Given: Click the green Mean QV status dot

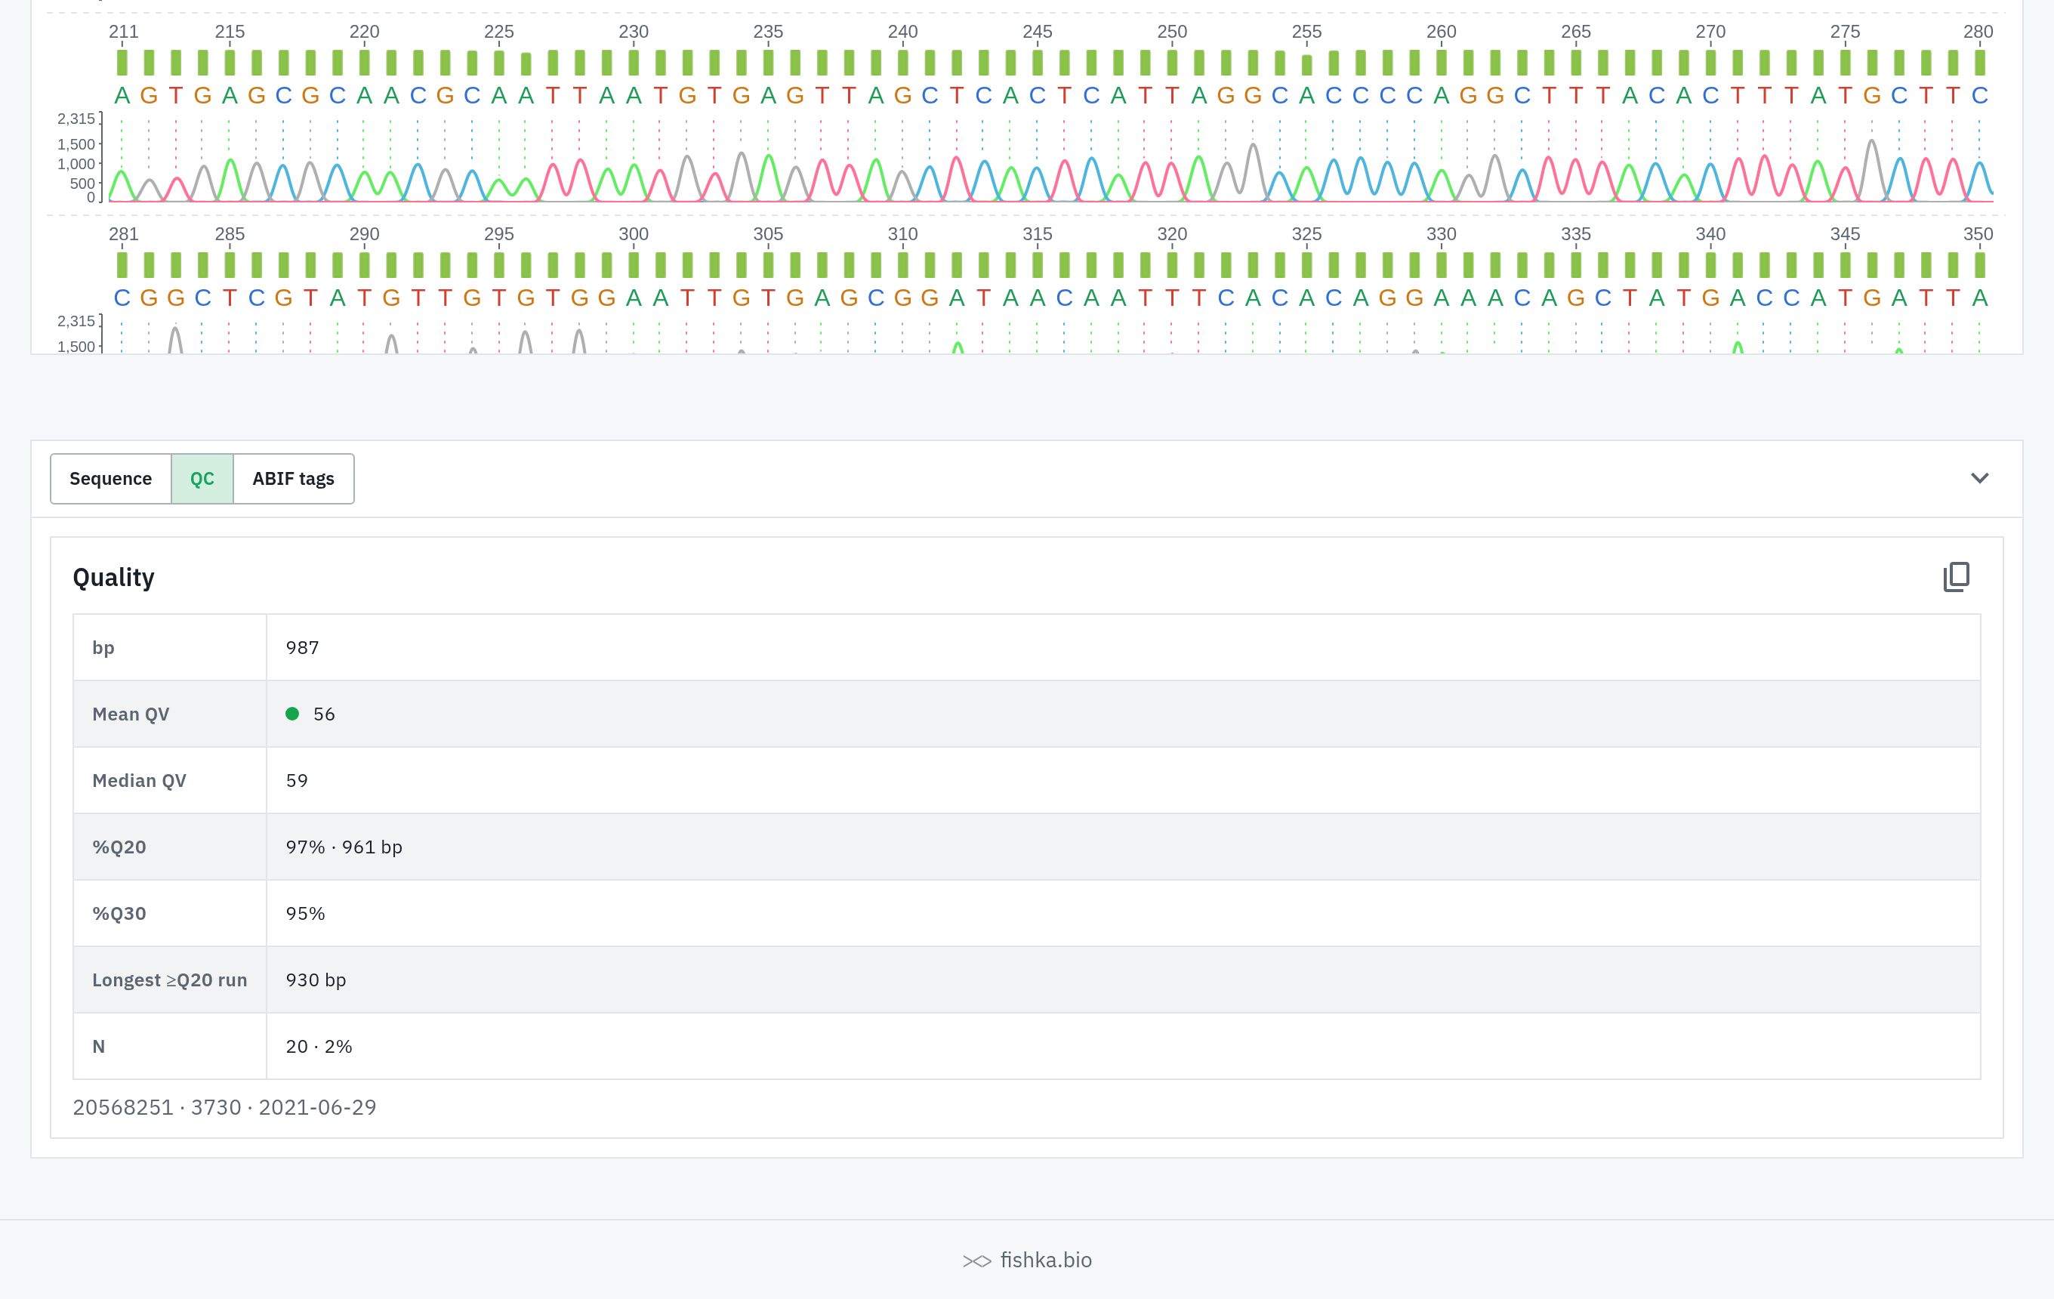Looking at the screenshot, I should point(292,714).
